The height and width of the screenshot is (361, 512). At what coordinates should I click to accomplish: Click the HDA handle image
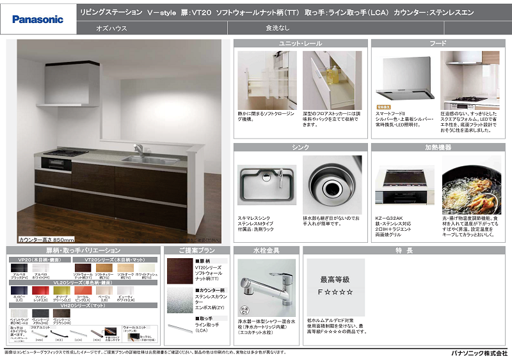coord(97,334)
